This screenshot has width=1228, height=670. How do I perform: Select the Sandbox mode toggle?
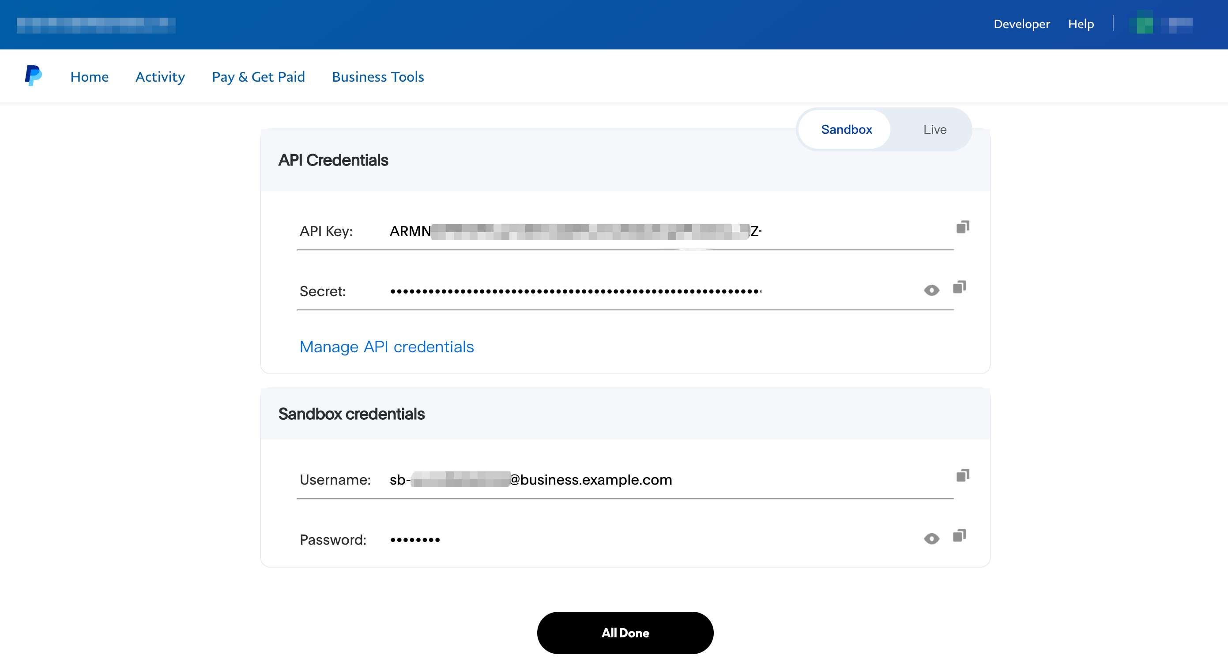point(846,130)
